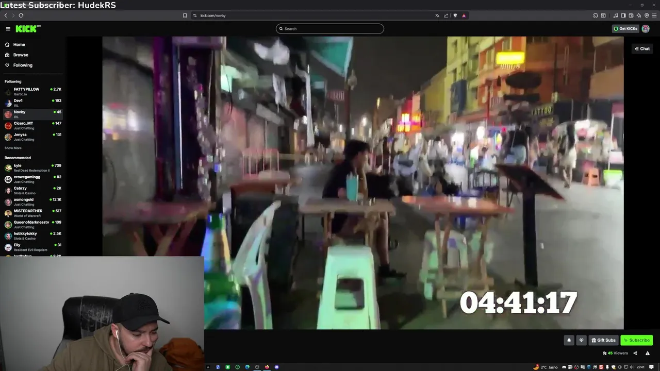Open recommended channel kyle

[33, 167]
